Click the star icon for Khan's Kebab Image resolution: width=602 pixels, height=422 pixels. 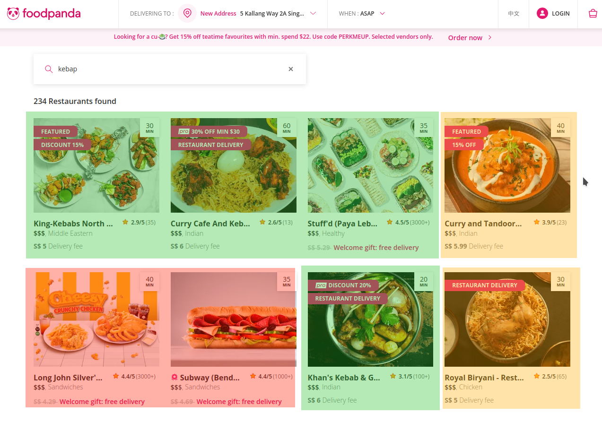[x=393, y=376]
